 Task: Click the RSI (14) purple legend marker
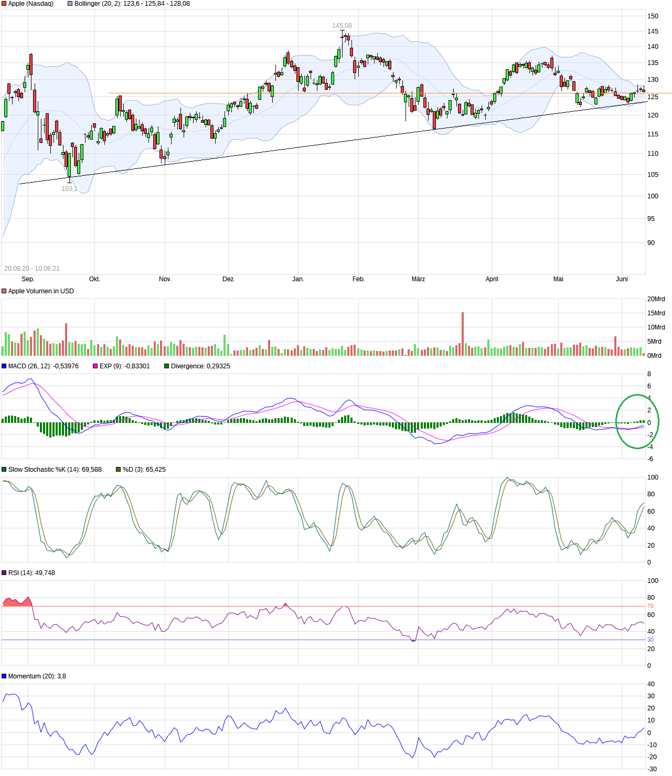(x=4, y=573)
